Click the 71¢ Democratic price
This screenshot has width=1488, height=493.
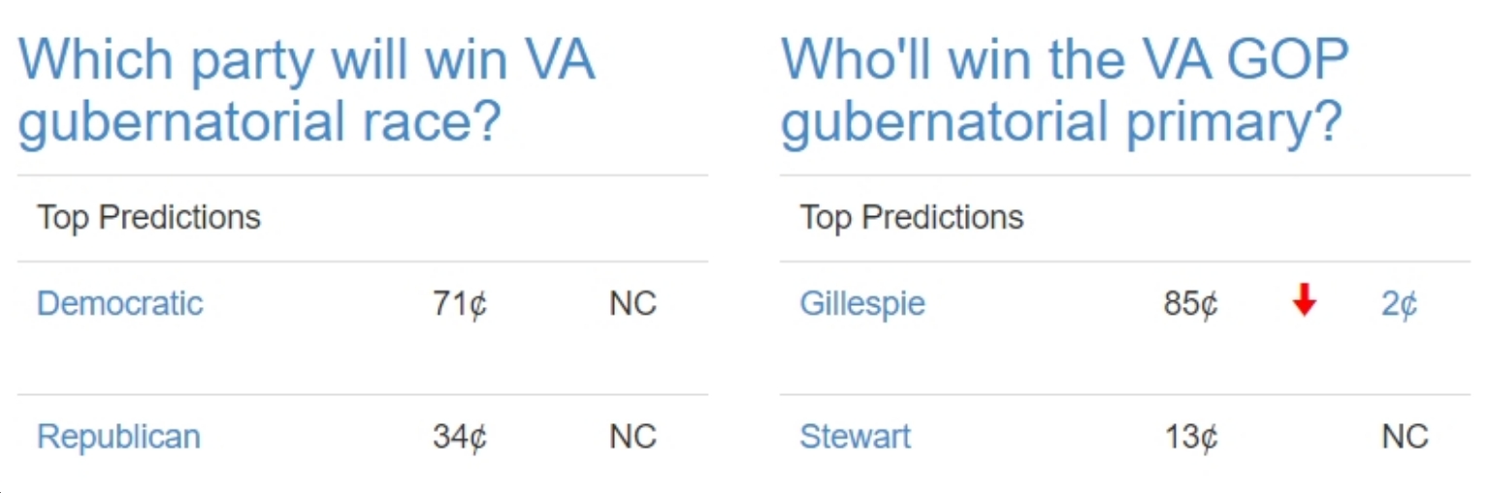(x=459, y=304)
